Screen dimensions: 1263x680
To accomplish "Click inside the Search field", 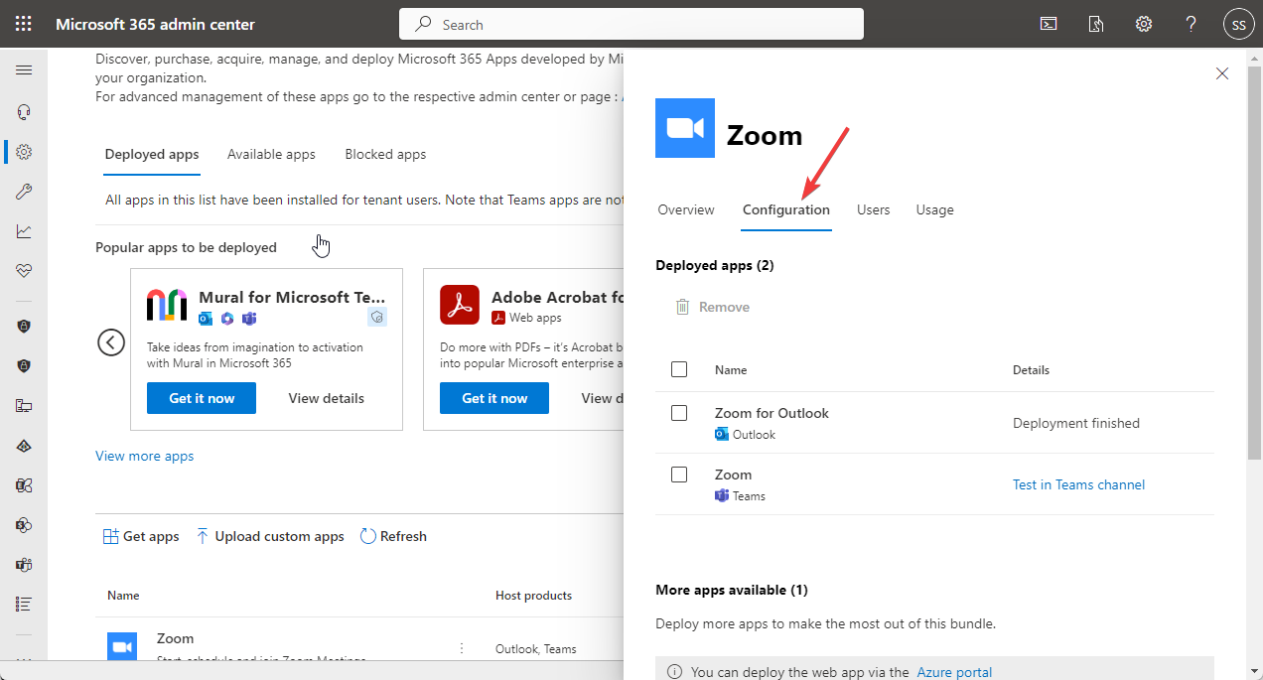I will pos(631,23).
